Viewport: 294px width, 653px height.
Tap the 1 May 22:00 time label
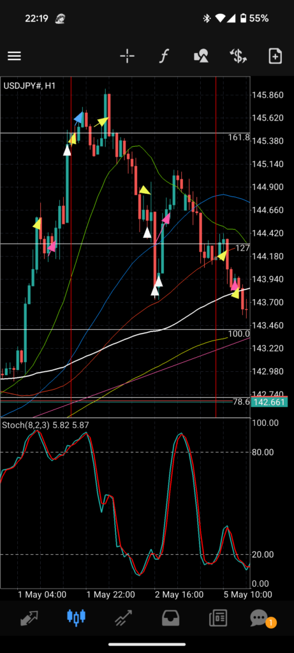pyautogui.click(x=110, y=594)
